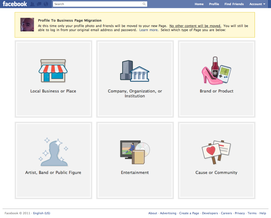
Task: Open the Careers footer link
Action: pyautogui.click(x=226, y=213)
